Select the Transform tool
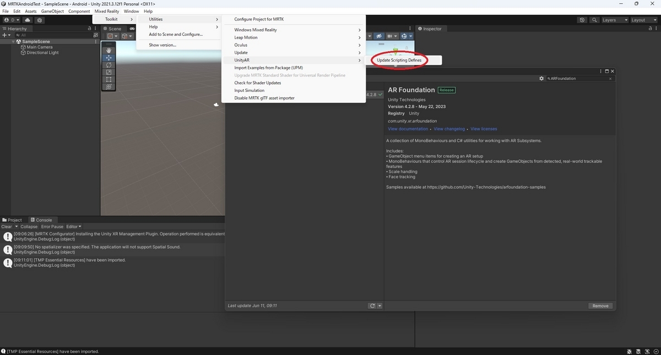Viewport: 661px width, 355px height. pos(109,86)
